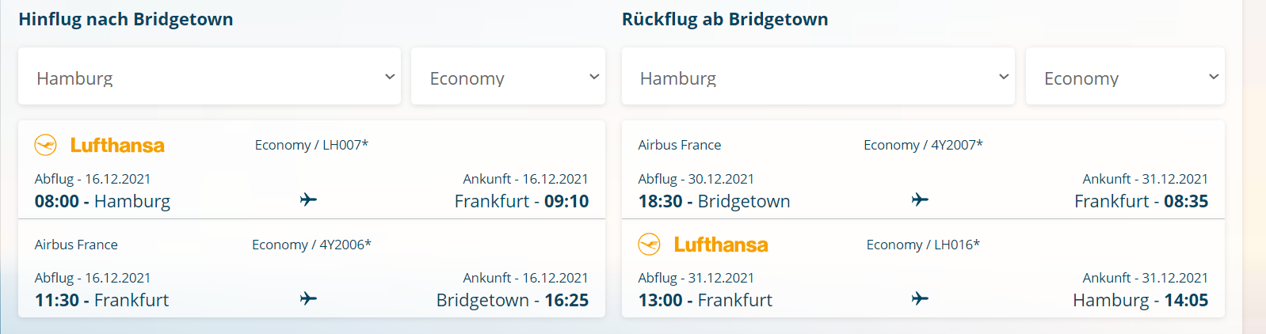Select the Economy / 4Y2006* flight label
1266x334 pixels.
coord(311,245)
